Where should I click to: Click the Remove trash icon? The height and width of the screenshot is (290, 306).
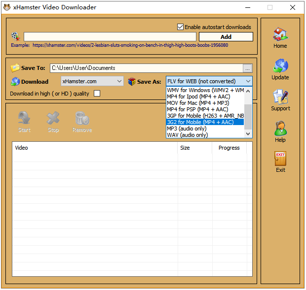[x=82, y=118]
